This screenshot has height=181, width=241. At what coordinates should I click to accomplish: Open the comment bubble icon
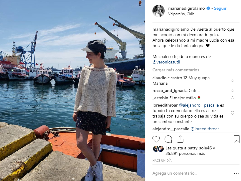(x=168, y=139)
